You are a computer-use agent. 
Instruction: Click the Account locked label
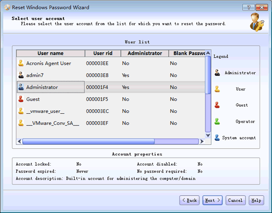pos(34,164)
